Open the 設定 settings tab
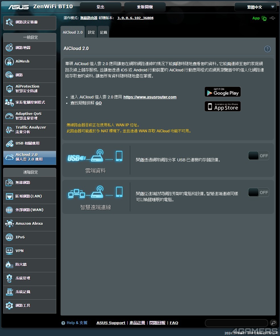Screen dimensions: 280x336 (91, 32)
